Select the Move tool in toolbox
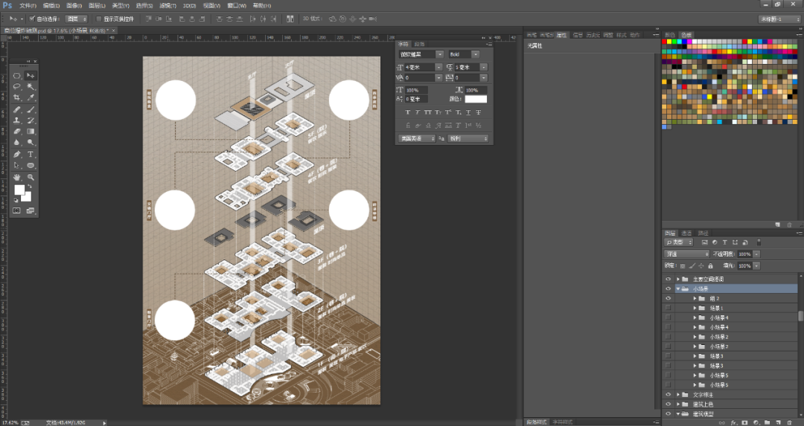This screenshot has height=426, width=804. pos(31,75)
